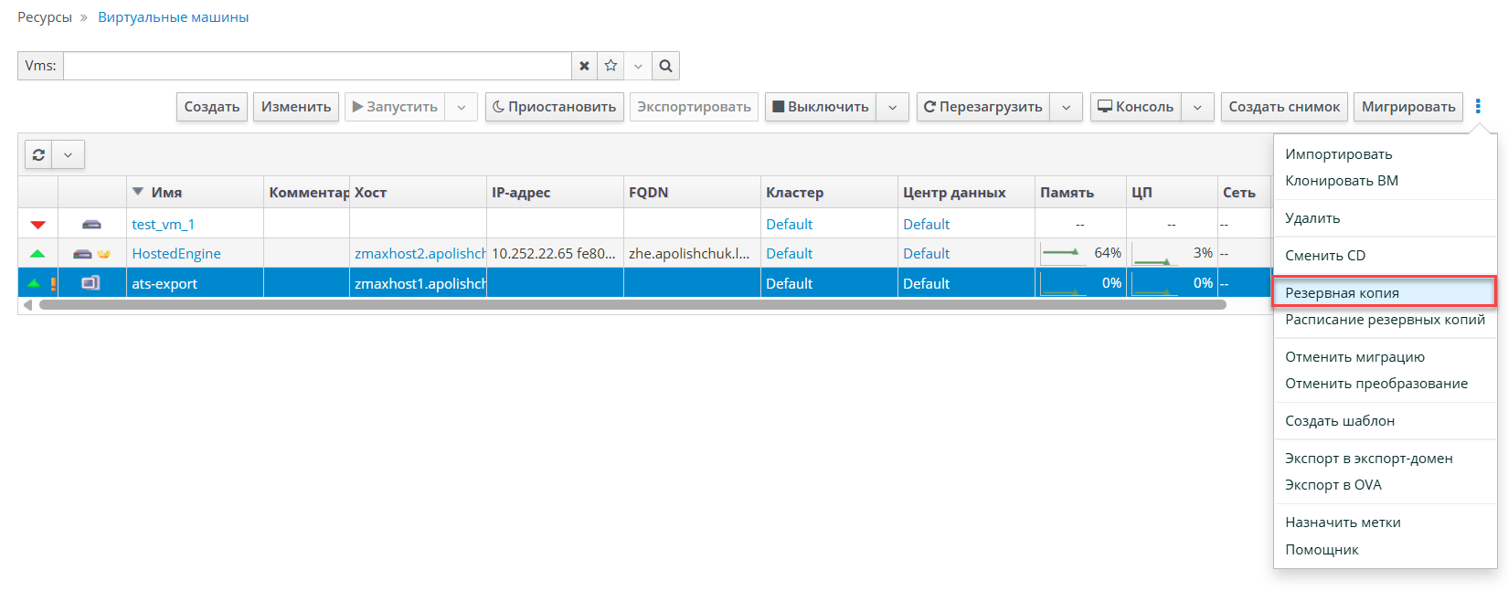The height and width of the screenshot is (591, 1508).
Task: Open the zmaxhost2 host link
Action: point(420,254)
